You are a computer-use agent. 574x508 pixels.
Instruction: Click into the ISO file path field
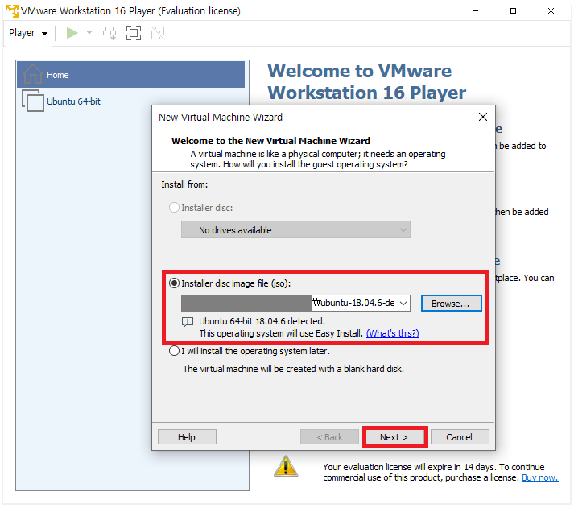coord(289,303)
